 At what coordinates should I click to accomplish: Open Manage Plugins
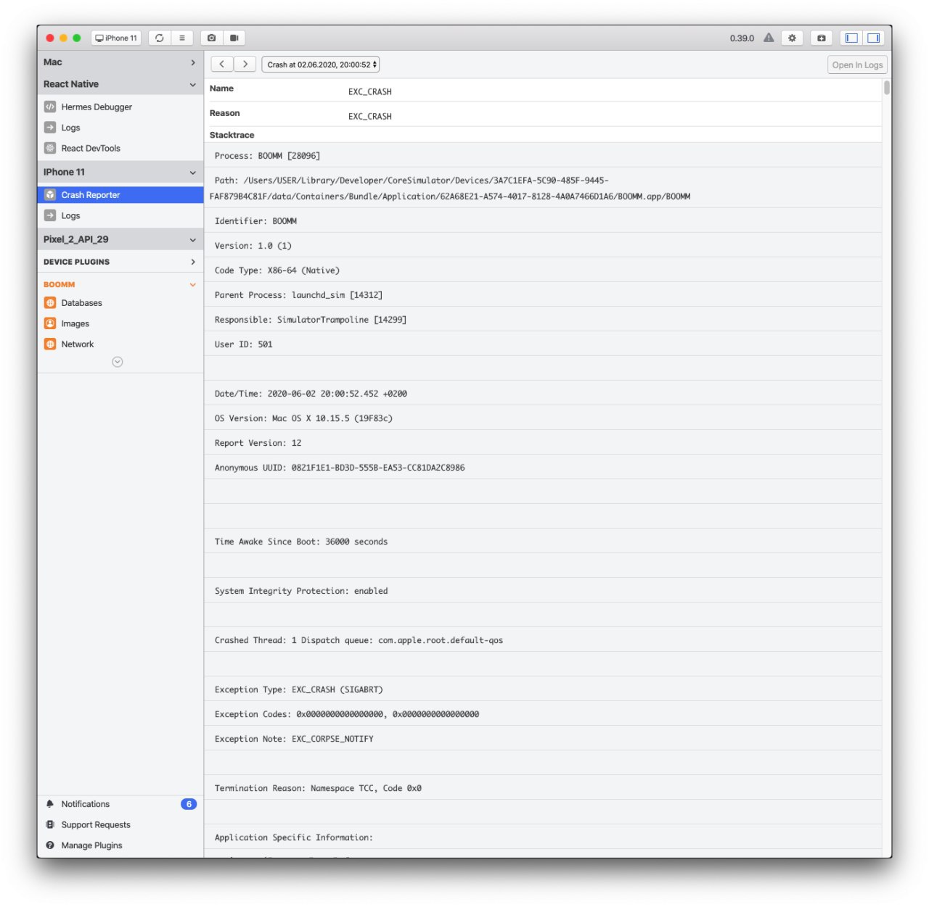120,845
